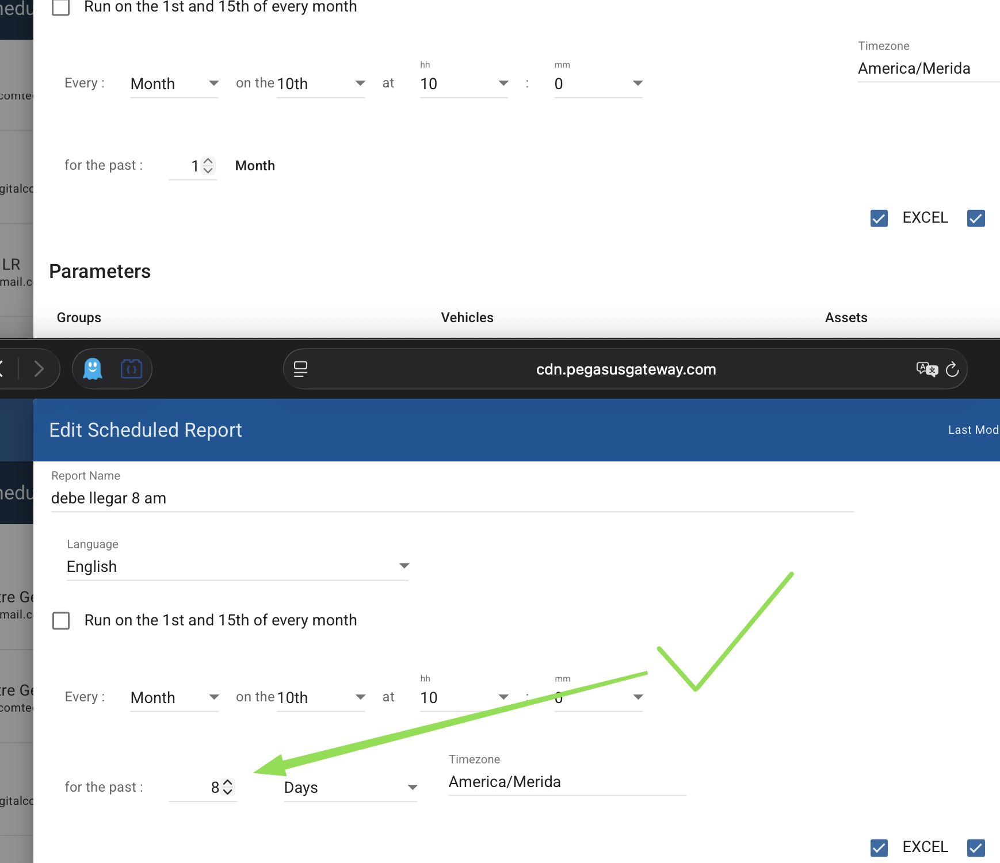1000x863 pixels.
Task: Click the Timezone field beside the Days dropdown
Action: (x=567, y=782)
